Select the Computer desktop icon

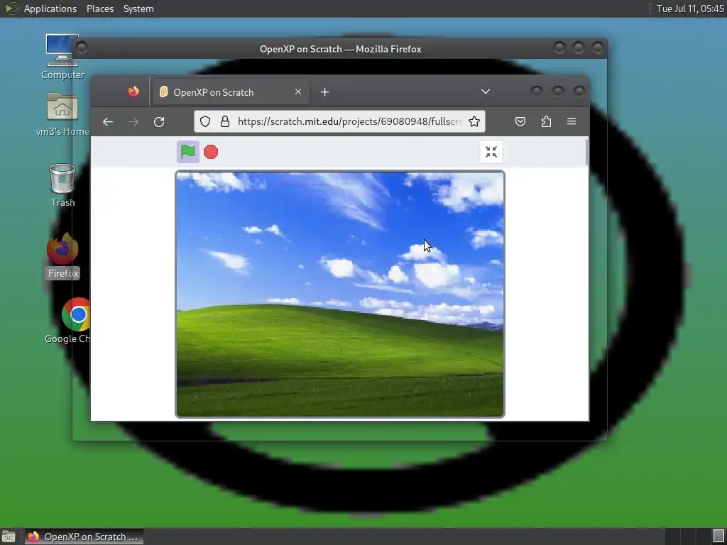click(x=62, y=57)
